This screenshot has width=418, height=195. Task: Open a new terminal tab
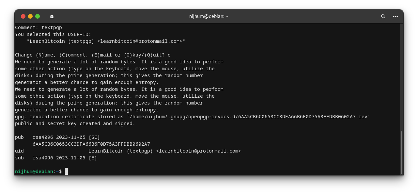(x=52, y=16)
